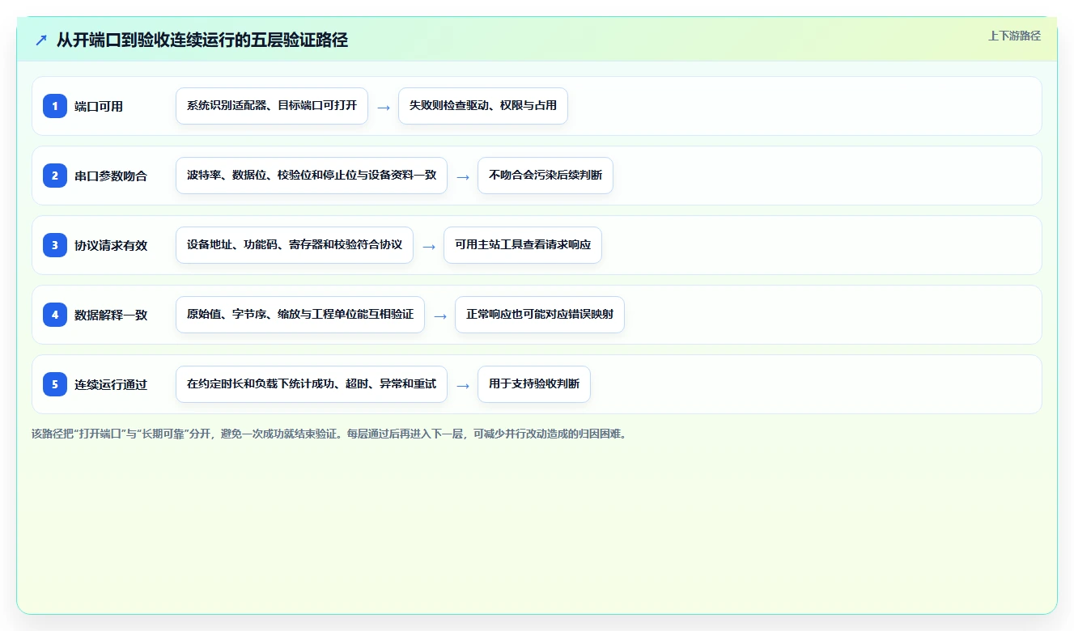Click the 在约定时长和负载下统计 chip
The height and width of the screenshot is (631, 1074).
coord(312,384)
